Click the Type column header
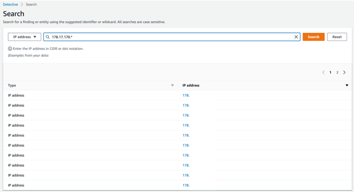This screenshot has height=192, width=354. point(12,85)
